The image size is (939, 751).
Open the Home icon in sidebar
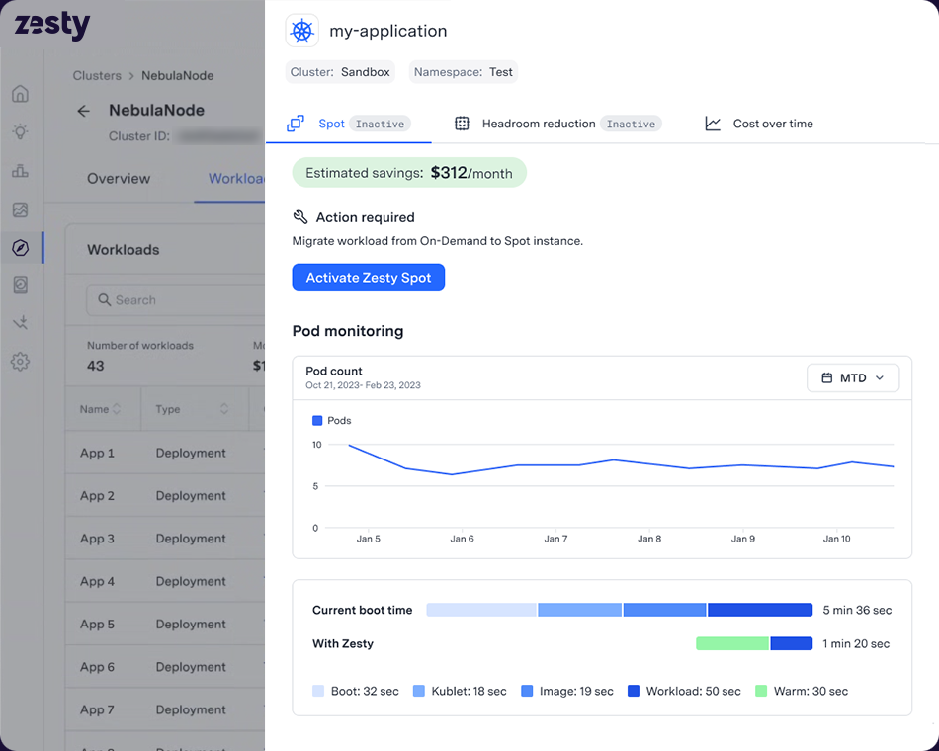(21, 94)
